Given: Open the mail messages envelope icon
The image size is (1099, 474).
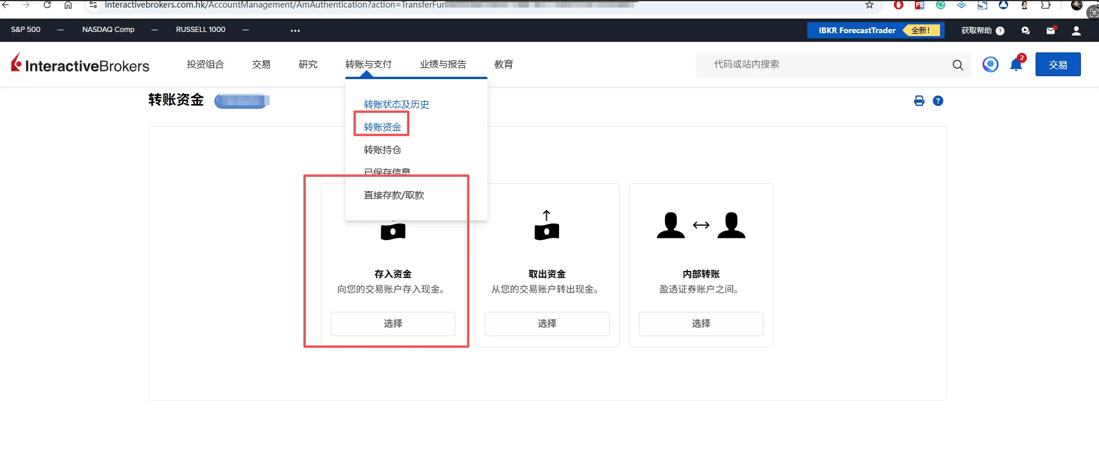Looking at the screenshot, I should tap(1051, 30).
